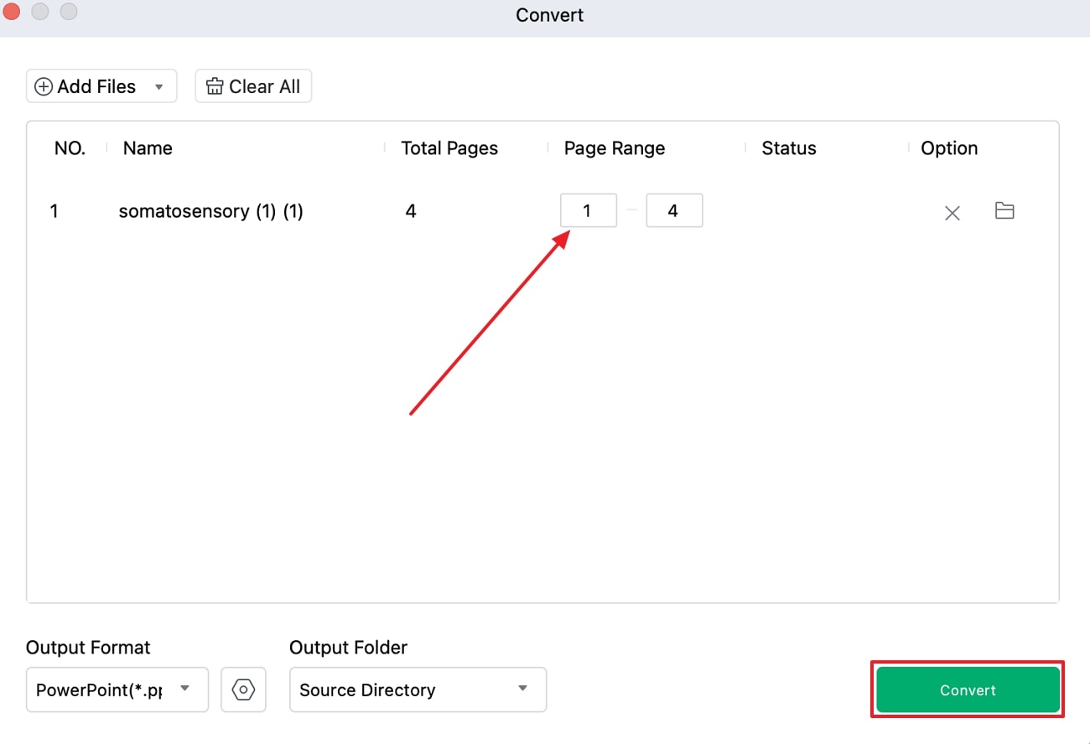Open the Output Folder Source Directory dropdown

coord(418,690)
